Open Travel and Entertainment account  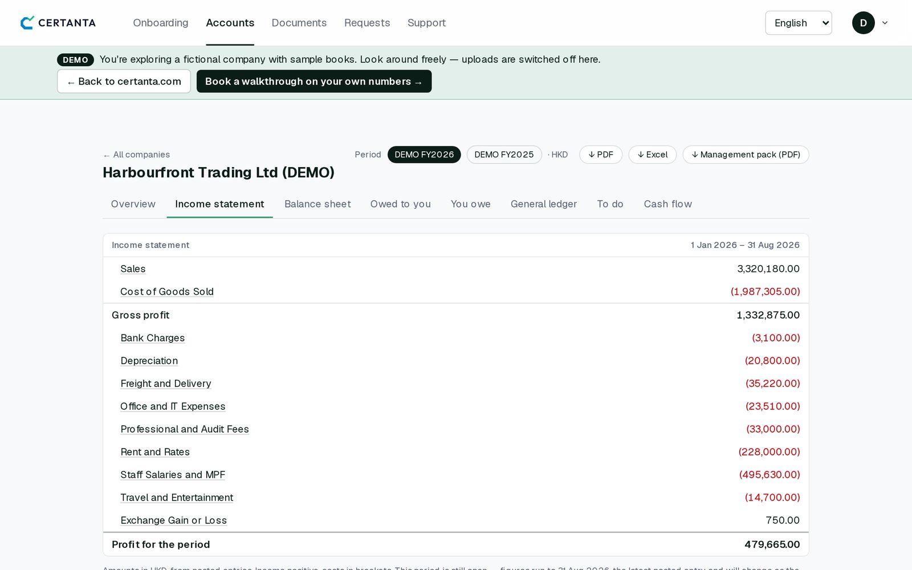coord(177,498)
